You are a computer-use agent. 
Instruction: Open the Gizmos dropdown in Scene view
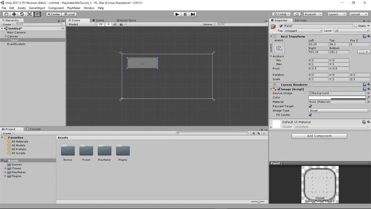point(209,24)
